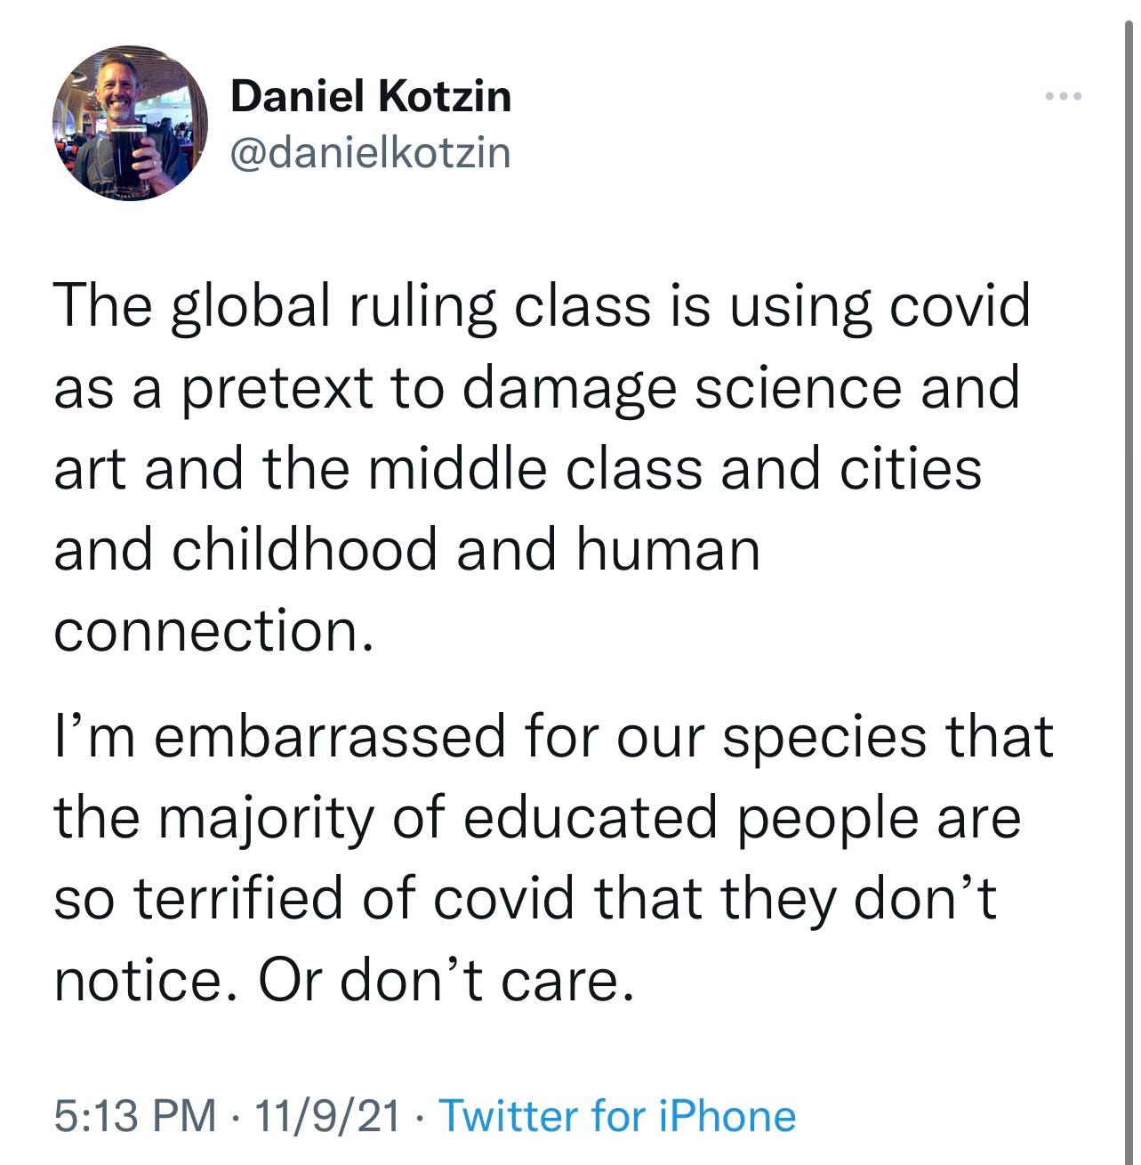The height and width of the screenshot is (1165, 1141).
Task: Click the word "connection." ending the first paragraph
Action: tap(213, 631)
